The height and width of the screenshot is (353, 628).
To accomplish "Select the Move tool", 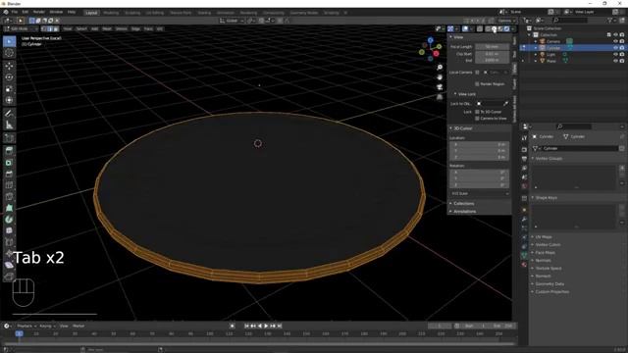I will coord(9,66).
